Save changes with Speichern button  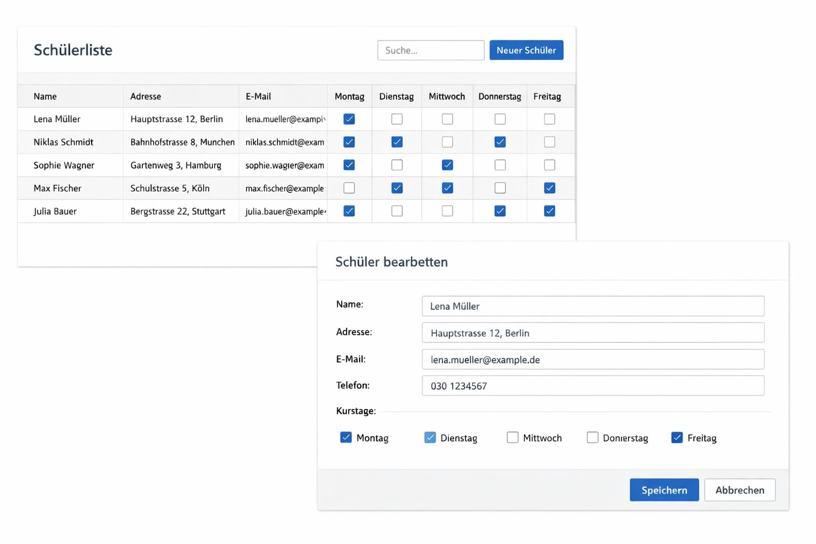[x=664, y=490]
